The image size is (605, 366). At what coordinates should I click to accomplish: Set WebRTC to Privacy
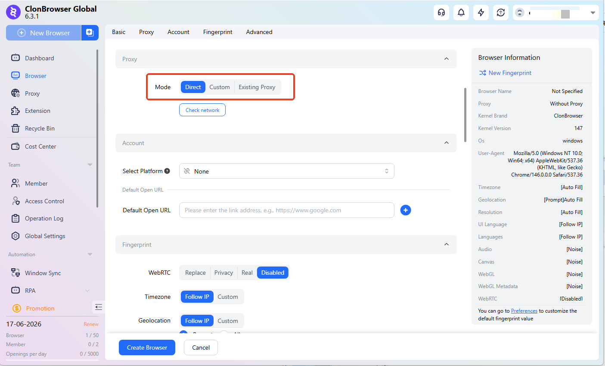[223, 273]
